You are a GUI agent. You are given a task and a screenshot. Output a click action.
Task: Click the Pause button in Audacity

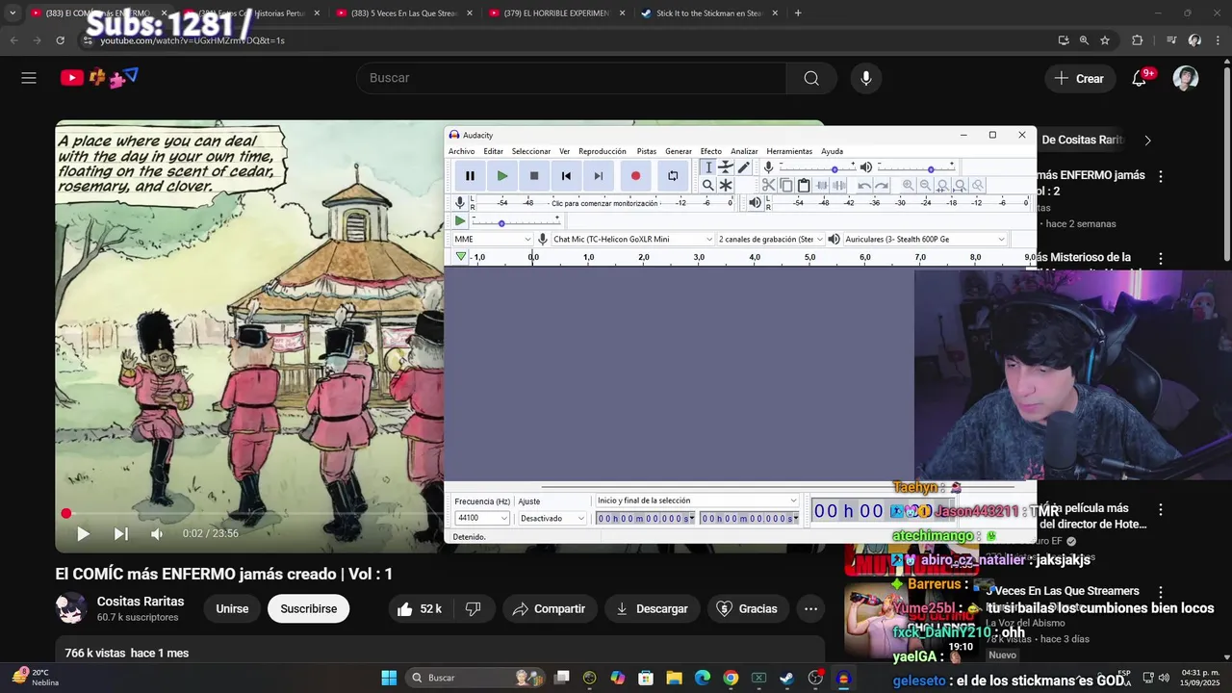tap(470, 176)
